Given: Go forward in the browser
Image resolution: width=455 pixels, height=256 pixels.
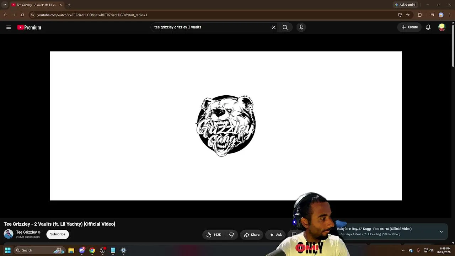Looking at the screenshot, I should point(14,15).
